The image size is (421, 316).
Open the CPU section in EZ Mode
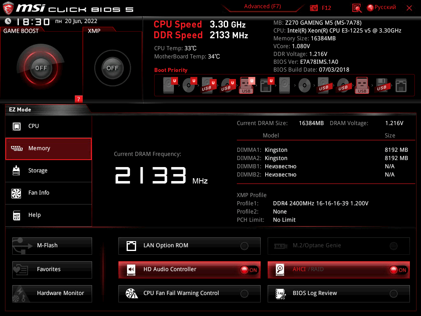(49, 126)
